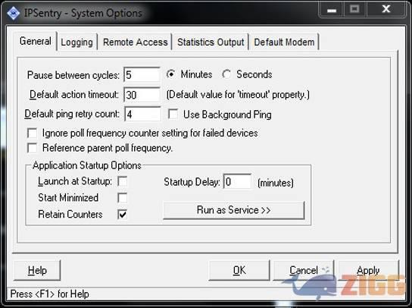This screenshot has width=412, height=308.
Task: Enable Launch at Startup checkbox
Action: click(x=123, y=181)
